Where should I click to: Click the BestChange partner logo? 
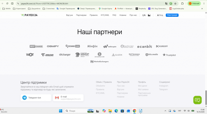tap(36, 46)
